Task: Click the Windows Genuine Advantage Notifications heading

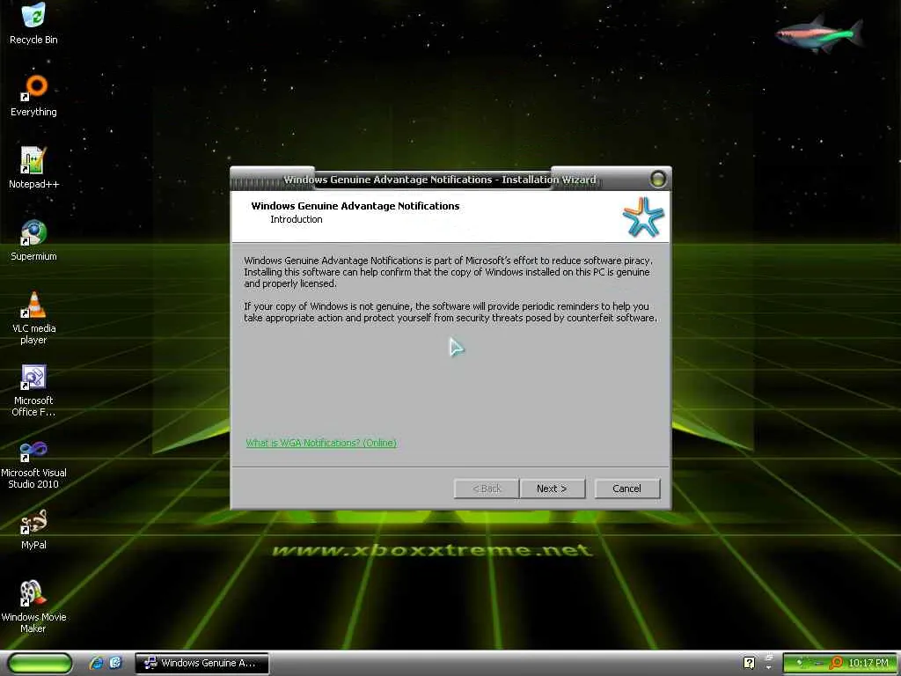Action: tap(355, 206)
